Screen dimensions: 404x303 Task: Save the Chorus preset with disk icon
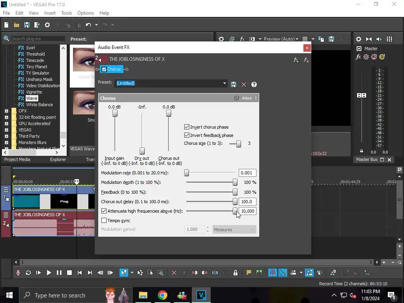234,84
